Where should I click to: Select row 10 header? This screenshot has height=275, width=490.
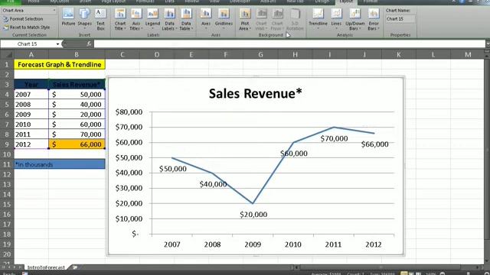pos(7,154)
